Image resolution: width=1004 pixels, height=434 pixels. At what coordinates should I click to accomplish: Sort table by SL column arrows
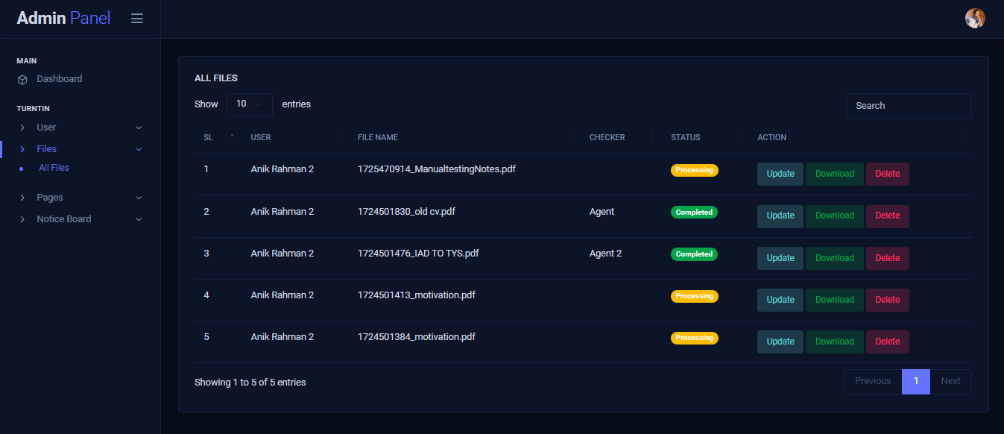coord(232,137)
